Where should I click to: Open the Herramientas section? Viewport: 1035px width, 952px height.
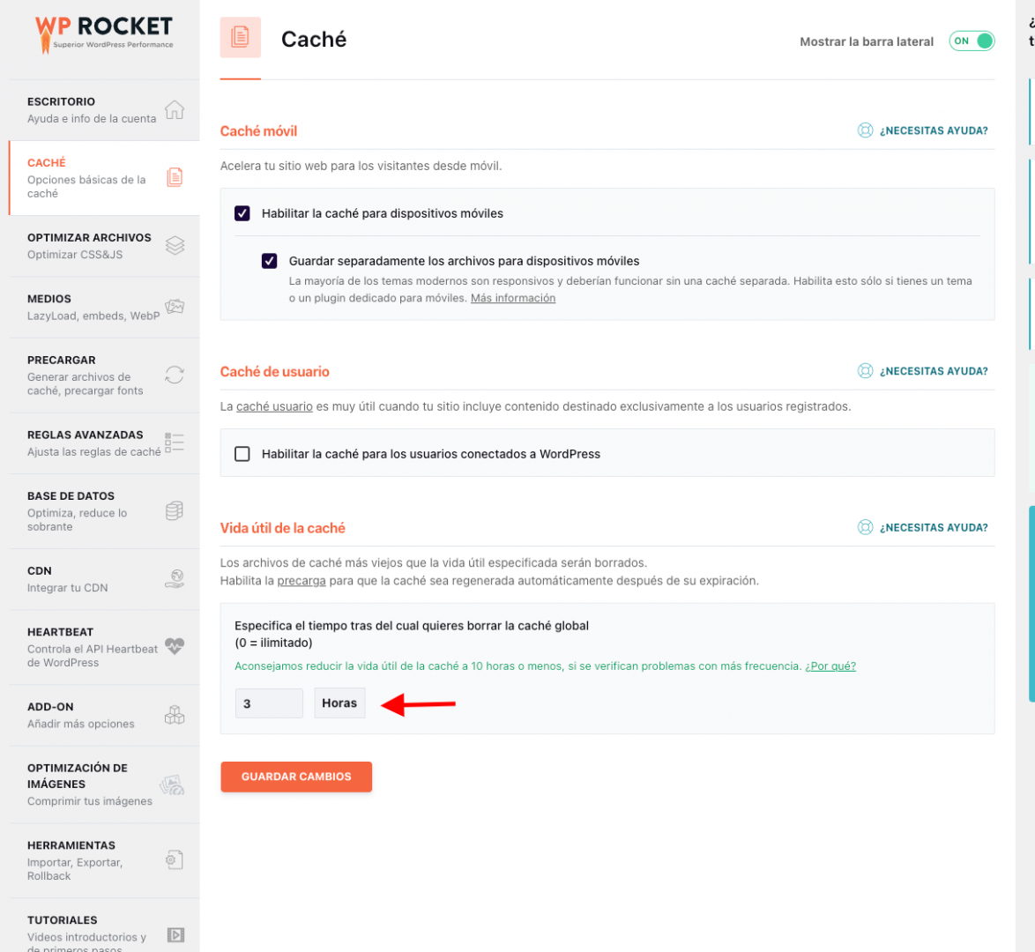104,860
